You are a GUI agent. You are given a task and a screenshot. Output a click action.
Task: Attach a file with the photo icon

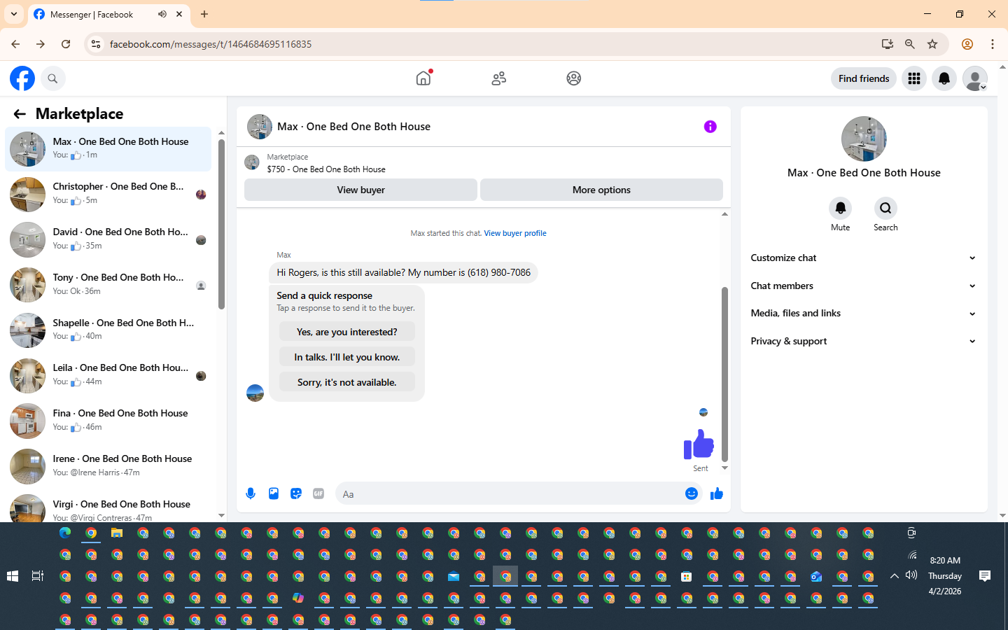[x=274, y=493]
